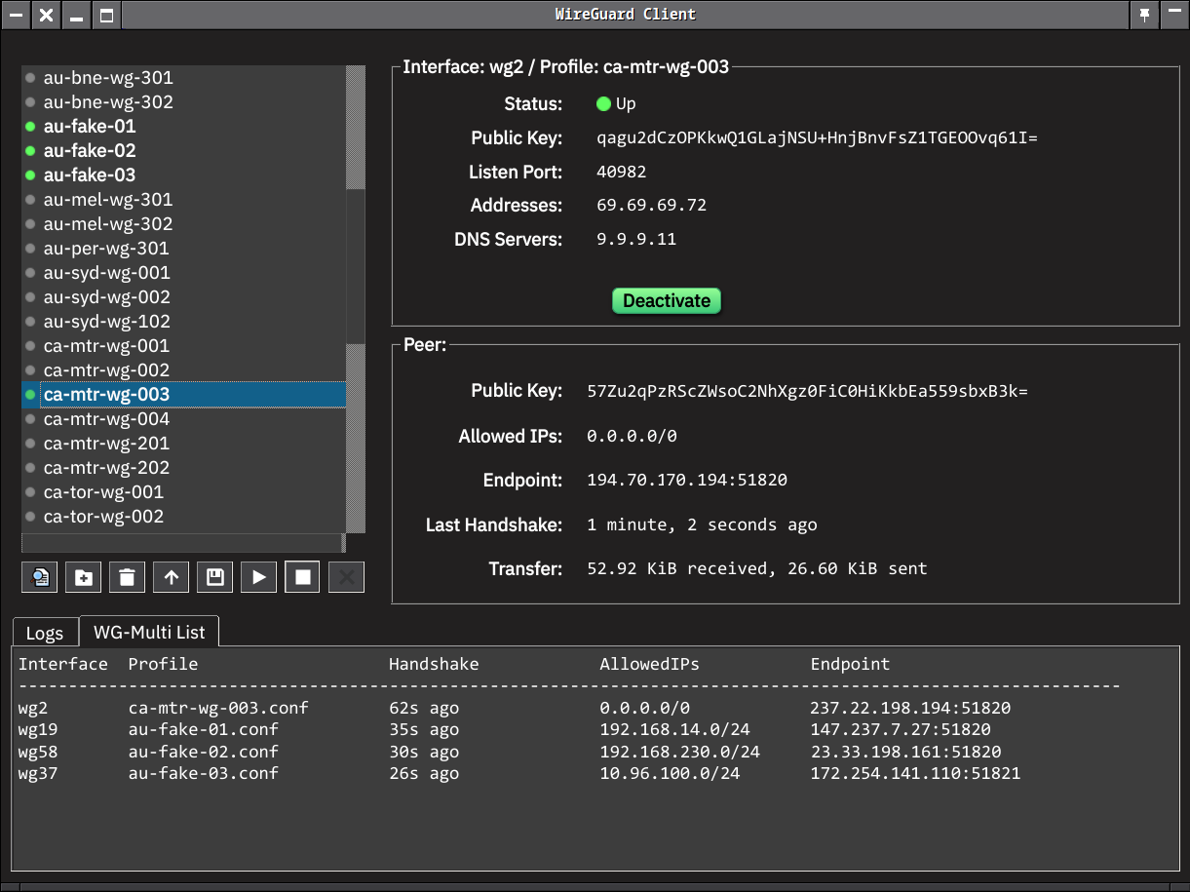Click the interface public key value
This screenshot has width=1190, height=892.
[817, 138]
